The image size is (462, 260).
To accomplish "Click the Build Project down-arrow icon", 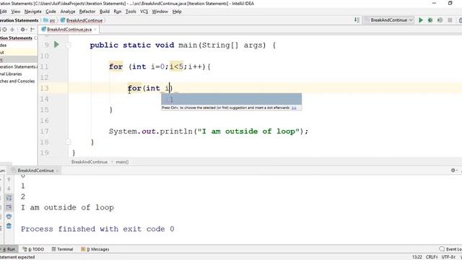I will (357, 20).
